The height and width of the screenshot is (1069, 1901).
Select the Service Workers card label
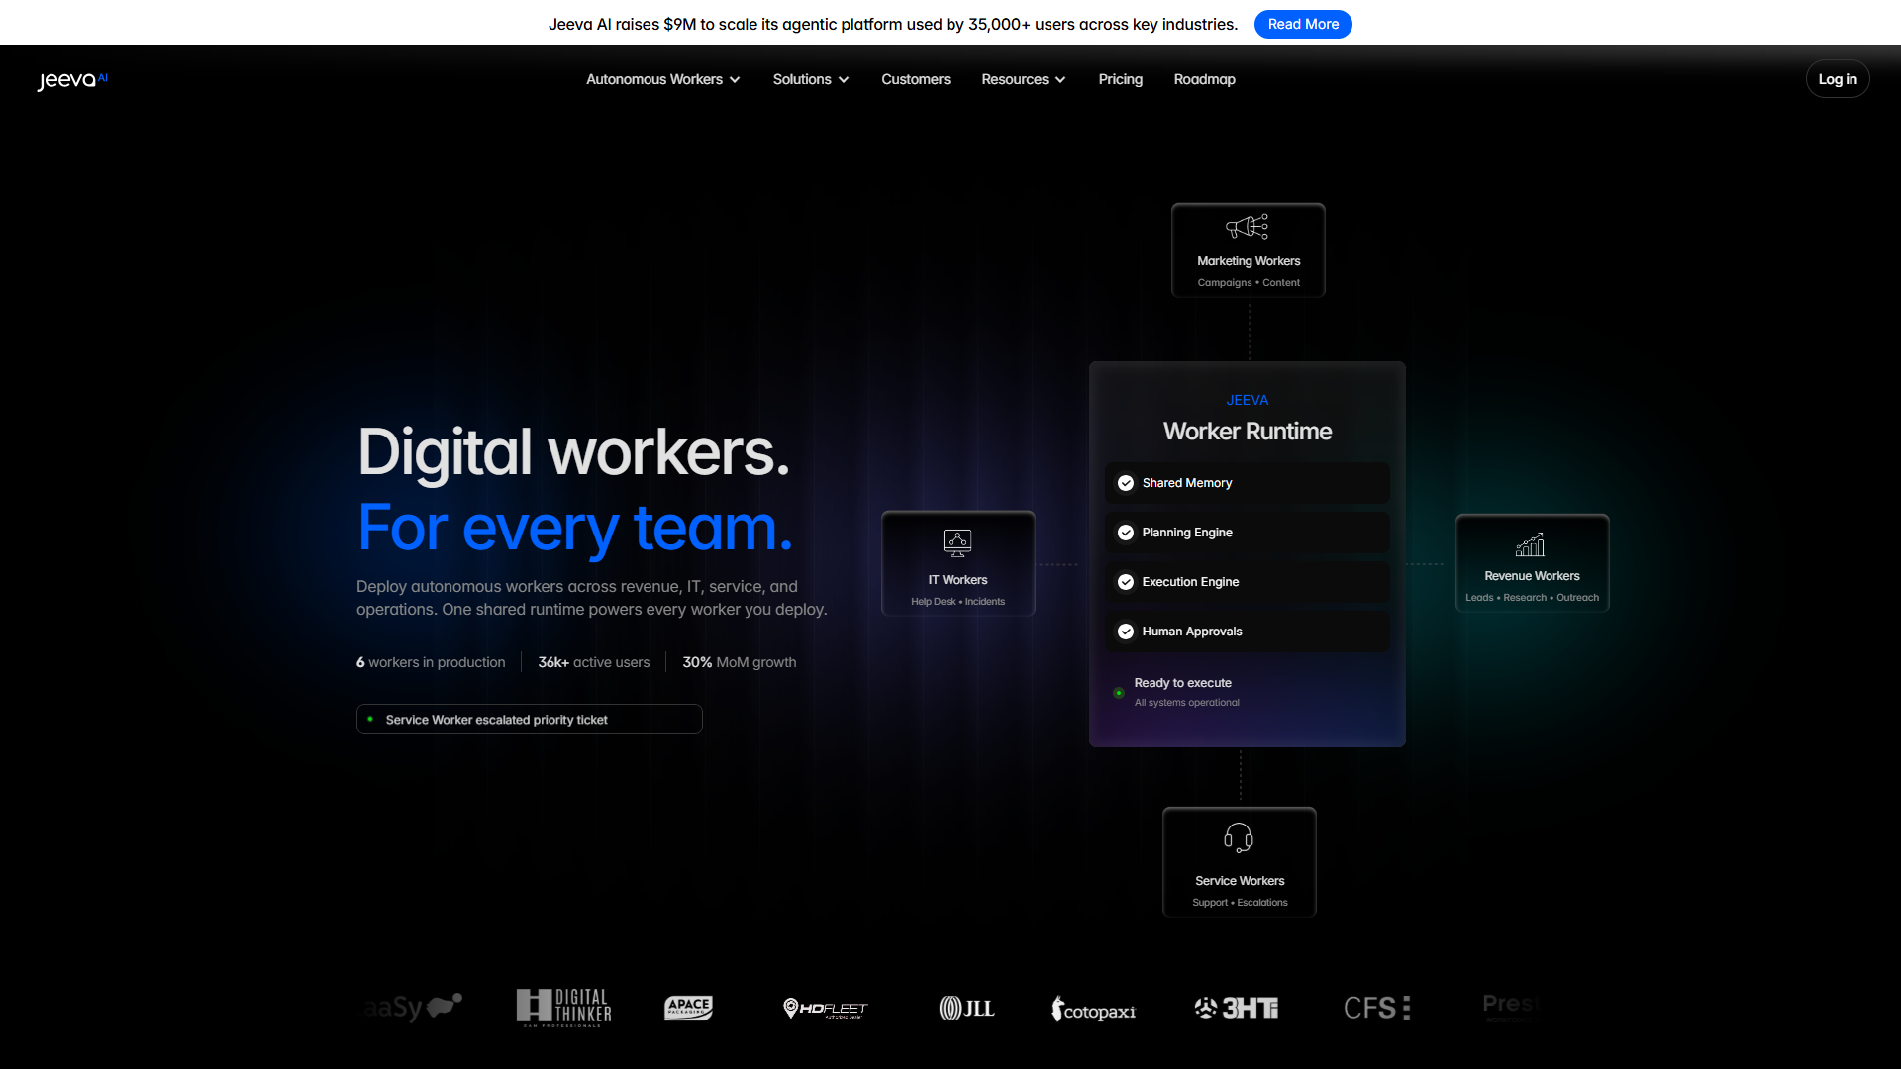pos(1240,881)
